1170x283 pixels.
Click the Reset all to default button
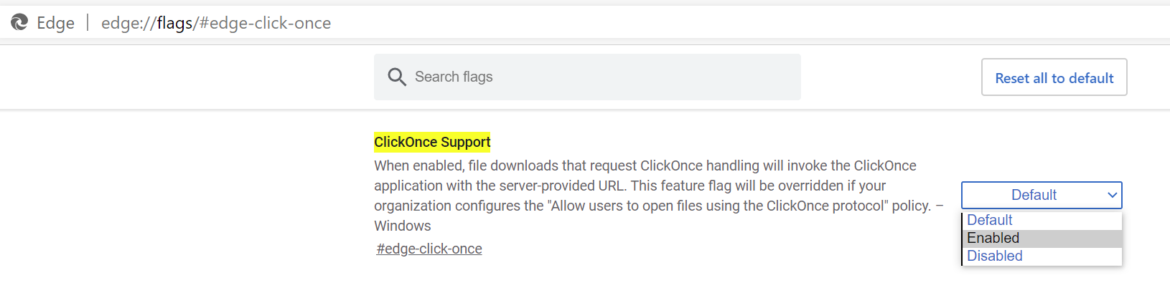click(x=1054, y=77)
